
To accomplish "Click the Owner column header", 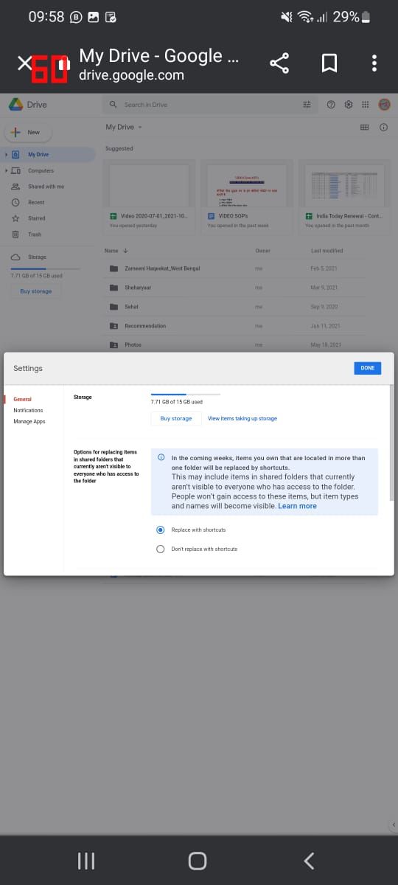I will (x=262, y=251).
